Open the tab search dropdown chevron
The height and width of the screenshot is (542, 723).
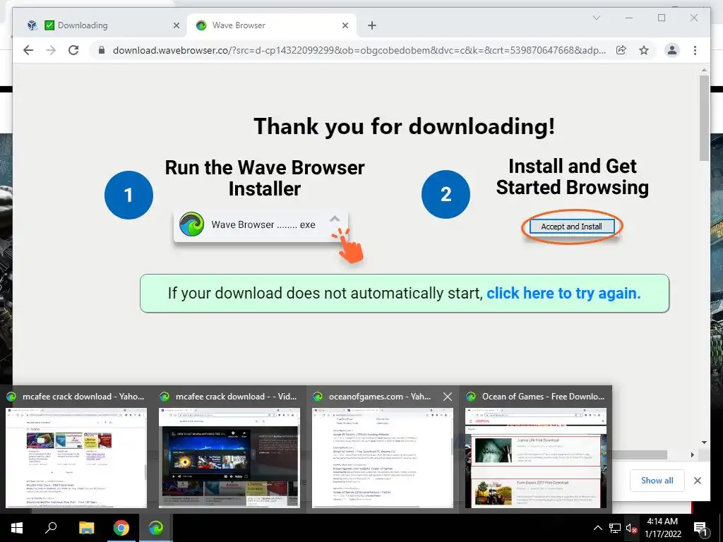pos(596,18)
